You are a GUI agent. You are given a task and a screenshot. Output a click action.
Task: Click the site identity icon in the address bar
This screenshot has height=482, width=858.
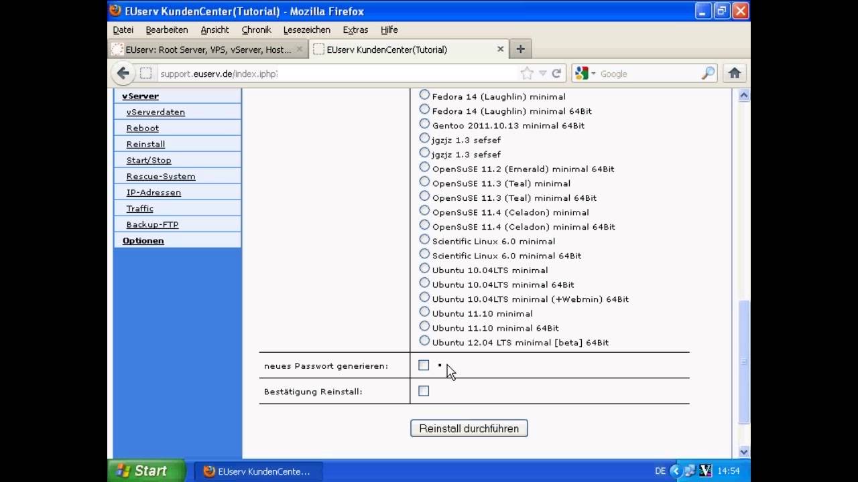(145, 74)
